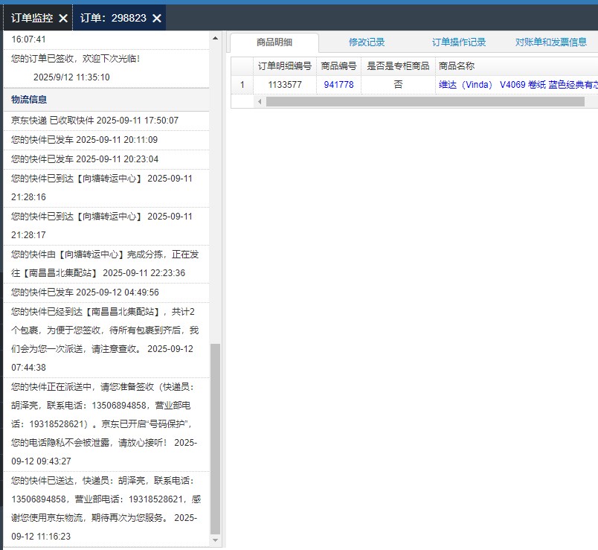598x550 pixels.
Task: Show the 订单操作记录 tab
Action: click(x=459, y=42)
